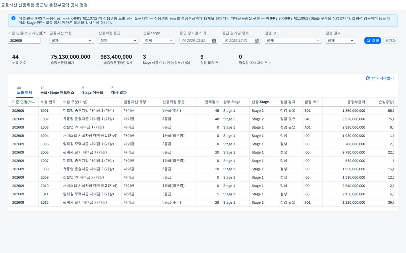Click the info icon in the notice banner

pos(13,18)
